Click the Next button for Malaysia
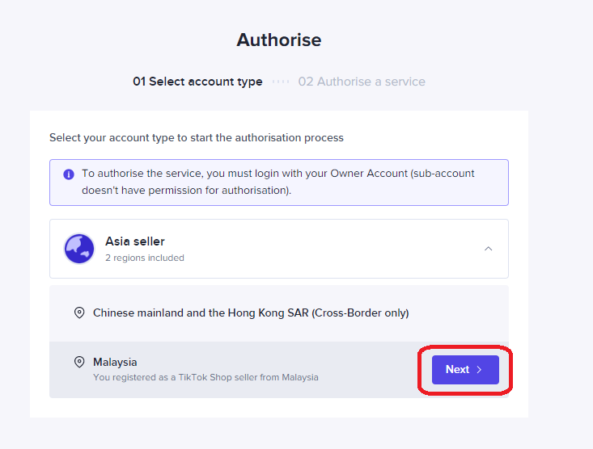The width and height of the screenshot is (593, 449). click(x=464, y=370)
